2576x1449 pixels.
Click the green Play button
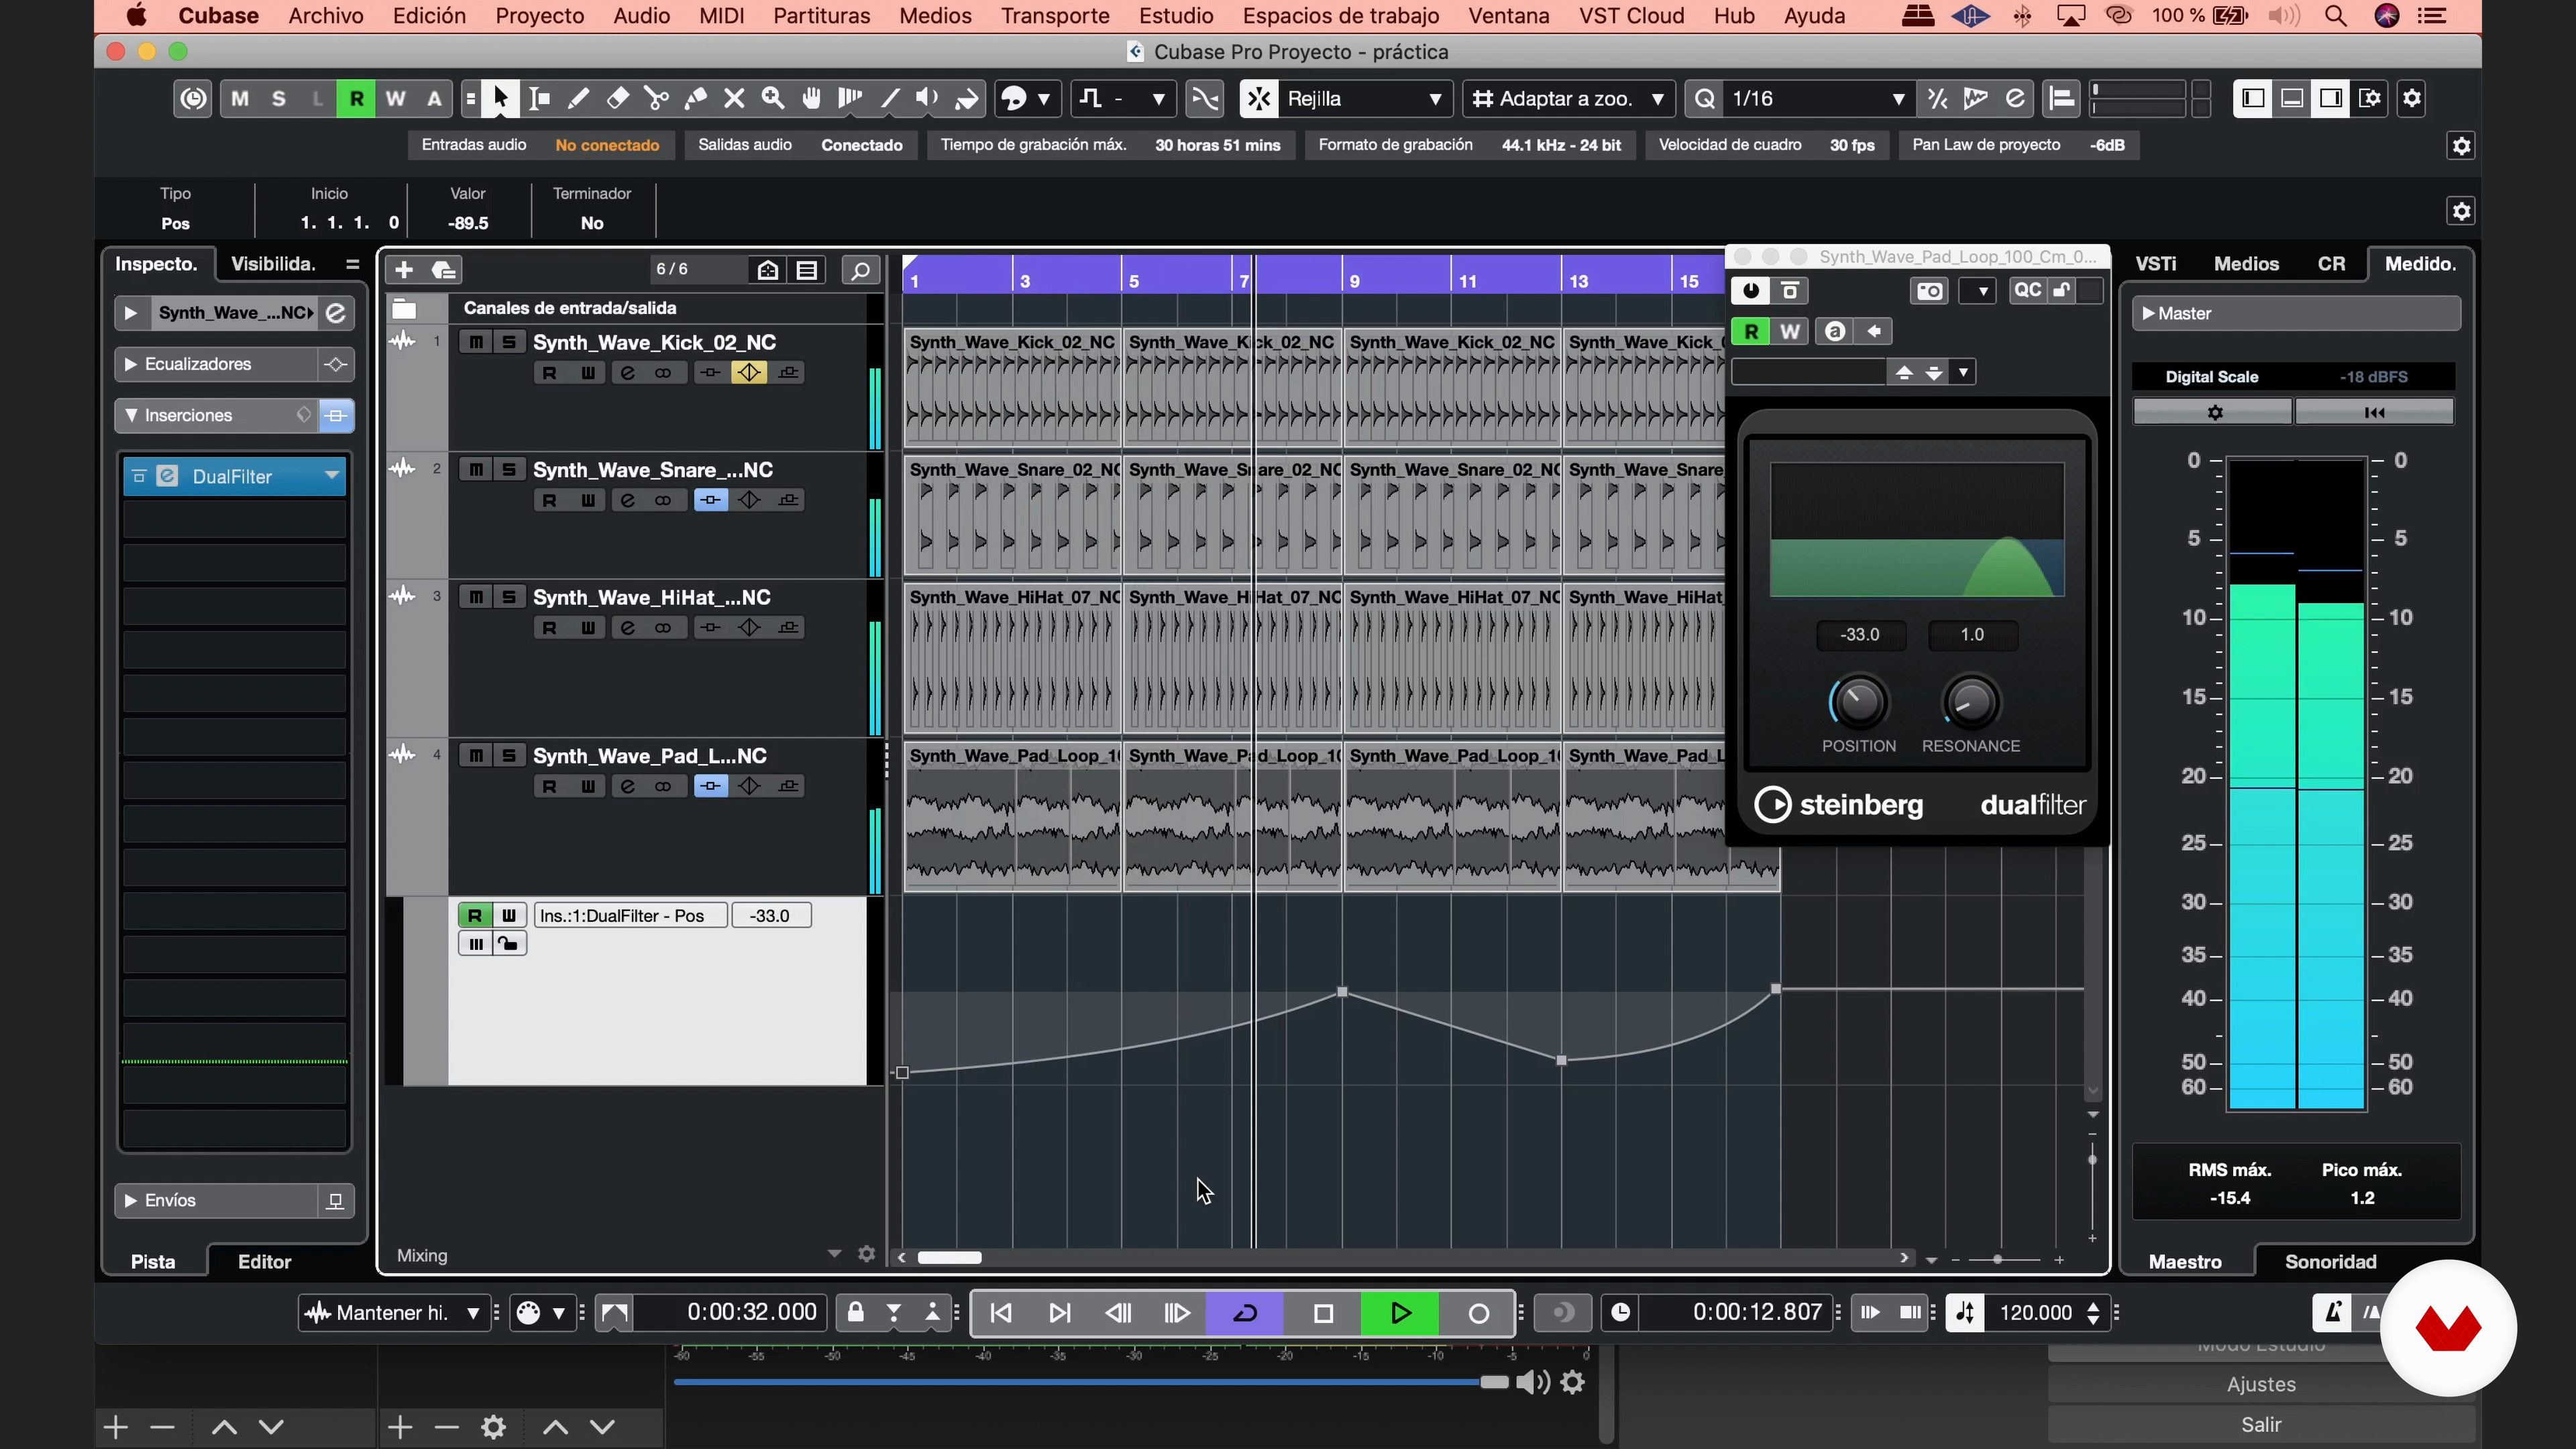[1400, 1313]
